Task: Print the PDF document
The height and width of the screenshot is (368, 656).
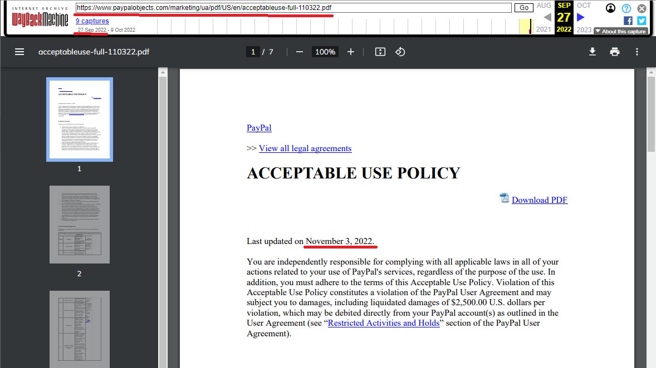Action: 615,52
